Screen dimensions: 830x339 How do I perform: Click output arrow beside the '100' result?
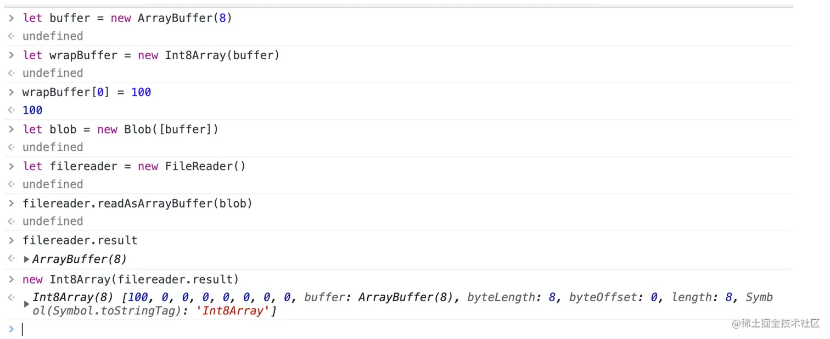11,110
